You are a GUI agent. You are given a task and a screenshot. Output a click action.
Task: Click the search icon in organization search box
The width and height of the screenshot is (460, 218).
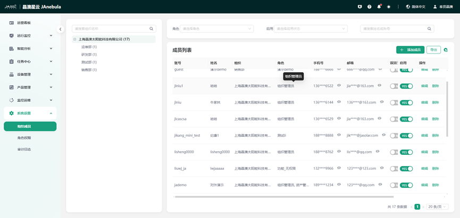tap(152, 29)
